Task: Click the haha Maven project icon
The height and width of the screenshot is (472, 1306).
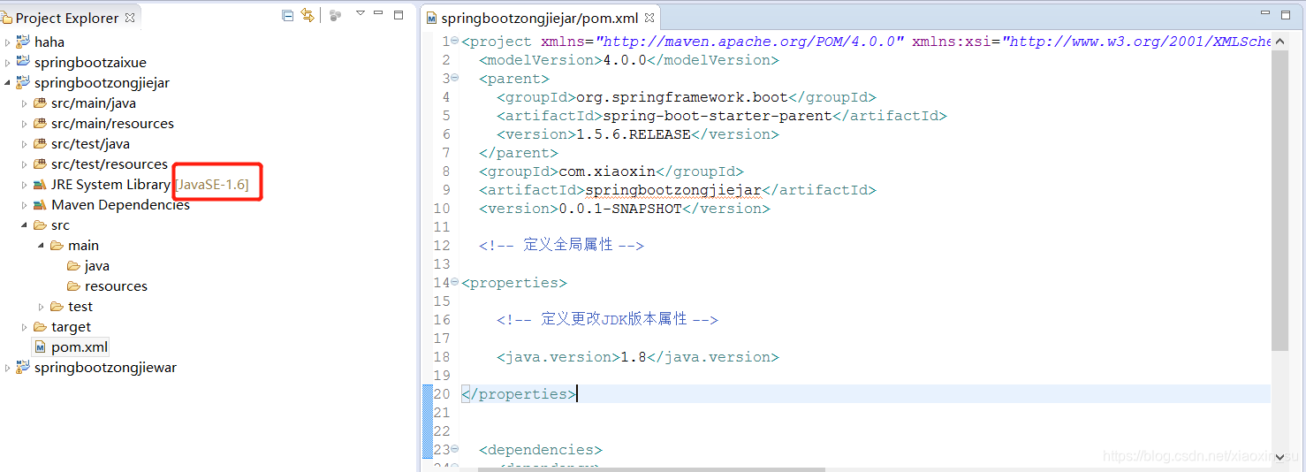Action: pos(23,42)
